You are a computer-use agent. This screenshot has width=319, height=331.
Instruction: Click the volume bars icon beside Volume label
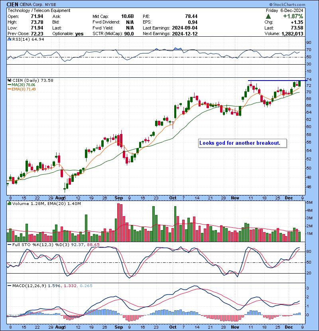coord(9,204)
